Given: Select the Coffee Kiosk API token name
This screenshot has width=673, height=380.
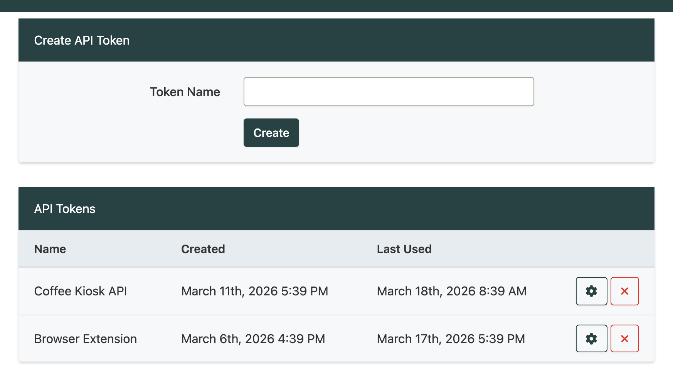Looking at the screenshot, I should [x=81, y=291].
